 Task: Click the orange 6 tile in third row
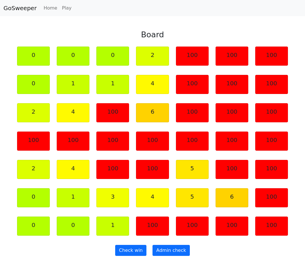pos(152,113)
